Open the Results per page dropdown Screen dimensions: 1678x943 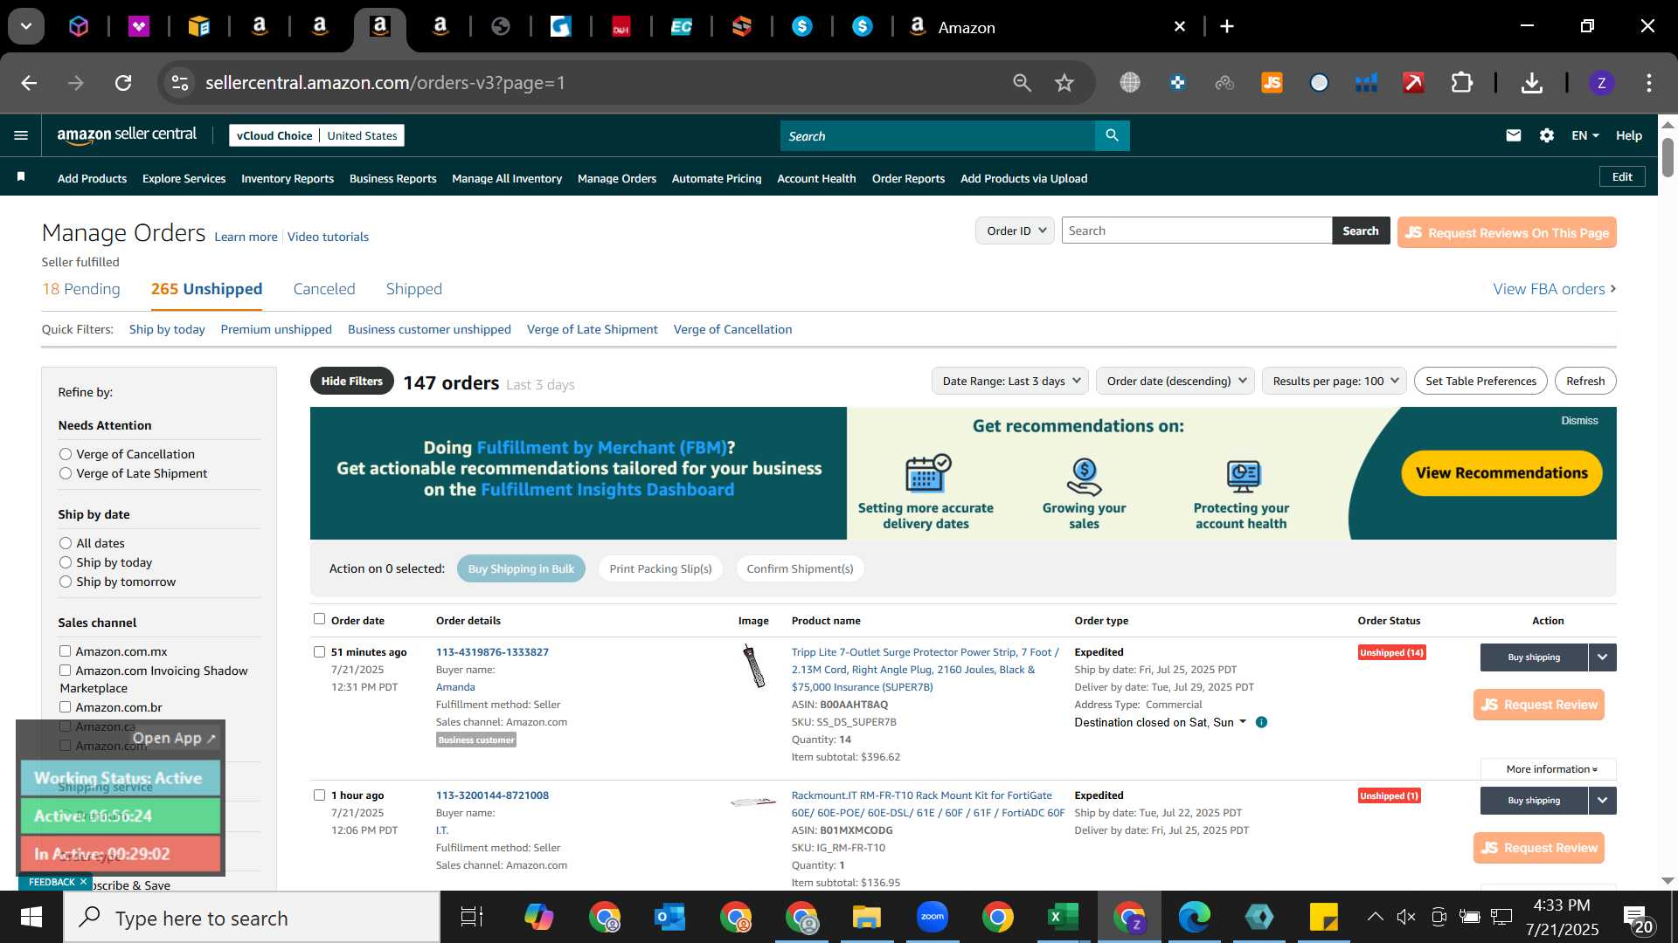click(1335, 381)
